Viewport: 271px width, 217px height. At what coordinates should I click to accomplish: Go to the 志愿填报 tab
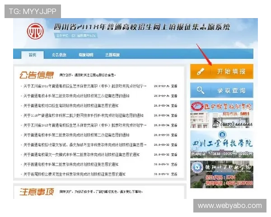point(112,55)
